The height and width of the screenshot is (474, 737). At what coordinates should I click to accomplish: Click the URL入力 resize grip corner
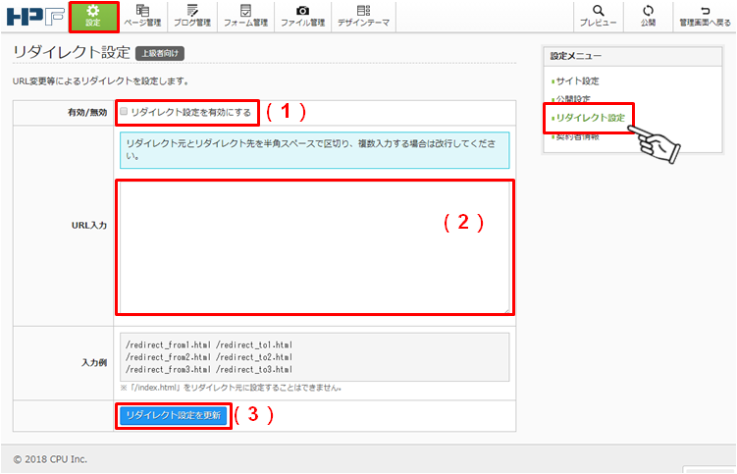pos(506,310)
